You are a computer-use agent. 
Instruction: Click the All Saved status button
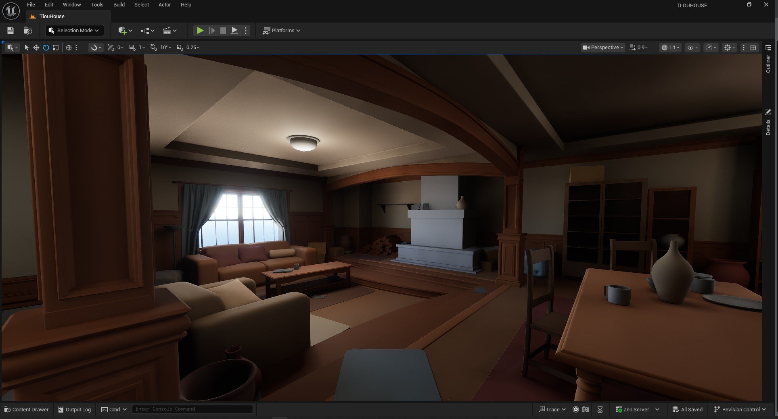688,409
